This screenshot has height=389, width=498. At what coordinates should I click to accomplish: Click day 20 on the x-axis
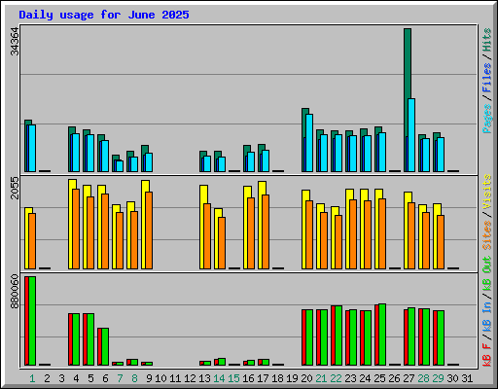(306, 378)
